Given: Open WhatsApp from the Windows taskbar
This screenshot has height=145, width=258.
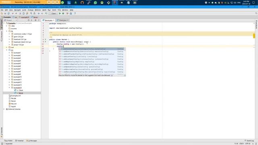Looking at the screenshot, I should (95, 2).
